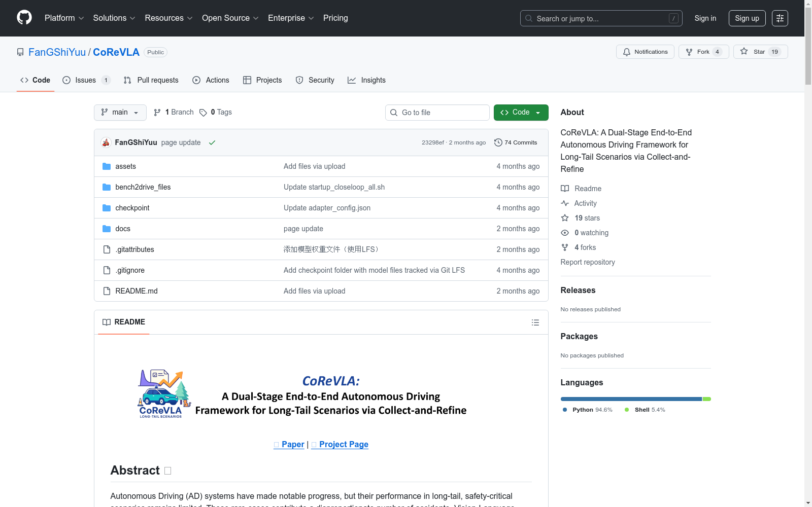Click the eye icon beside 0 watching
The image size is (812, 507).
pos(565,233)
